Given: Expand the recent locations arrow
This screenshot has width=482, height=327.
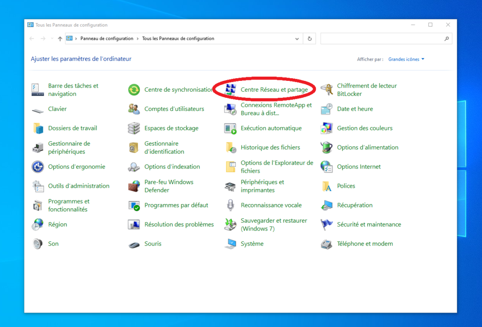Looking at the screenshot, I should click(x=52, y=39).
